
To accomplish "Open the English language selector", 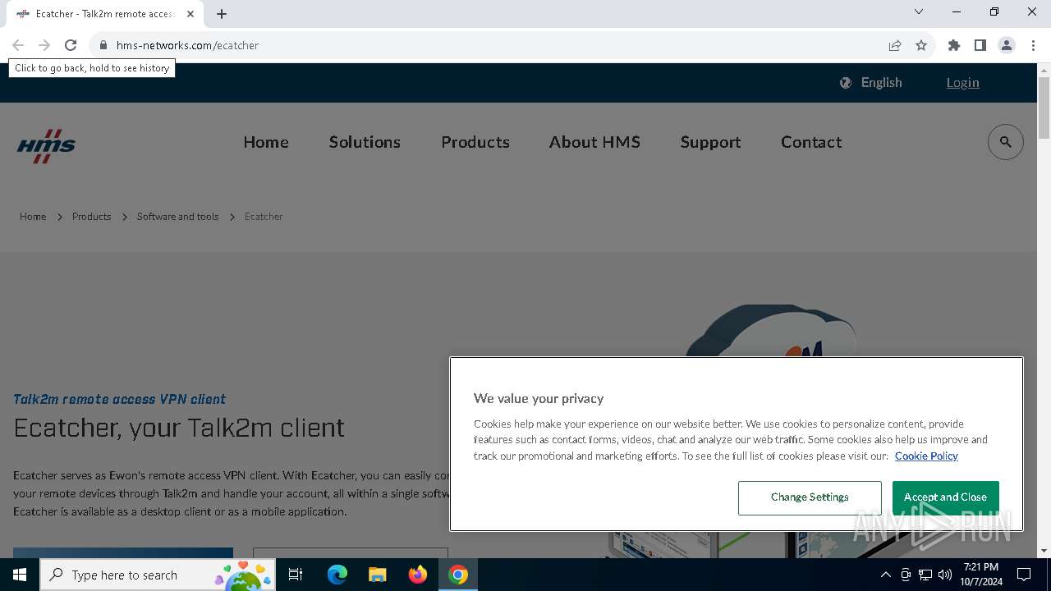I will [871, 82].
